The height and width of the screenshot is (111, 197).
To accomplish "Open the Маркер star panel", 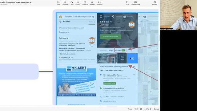I will tap(92, 3).
